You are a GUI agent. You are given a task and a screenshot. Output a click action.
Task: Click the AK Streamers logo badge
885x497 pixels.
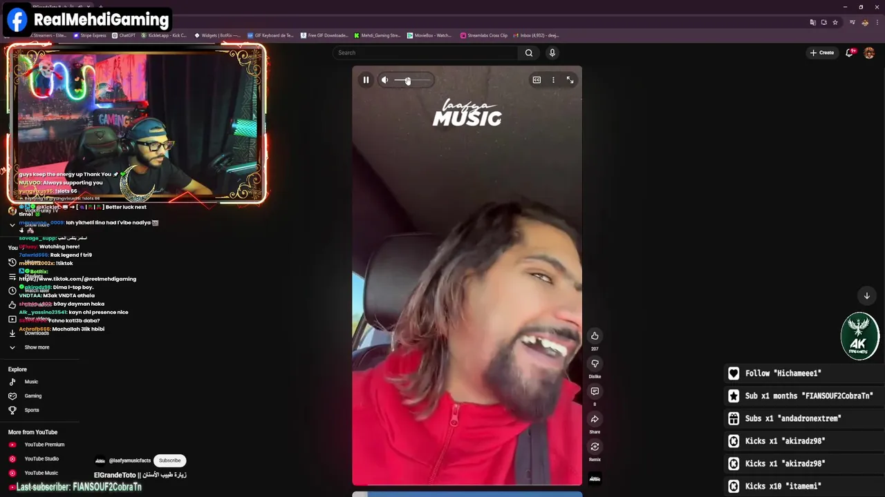[x=859, y=336]
